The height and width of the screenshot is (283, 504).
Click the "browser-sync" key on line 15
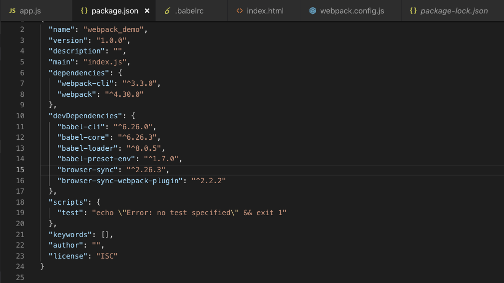coord(87,170)
